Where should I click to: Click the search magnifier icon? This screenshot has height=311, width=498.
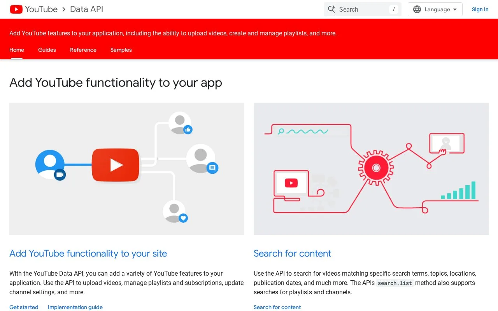tap(331, 9)
